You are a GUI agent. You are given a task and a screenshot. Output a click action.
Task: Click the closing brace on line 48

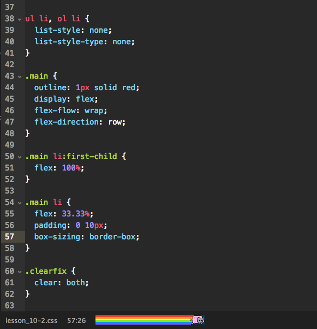27,133
